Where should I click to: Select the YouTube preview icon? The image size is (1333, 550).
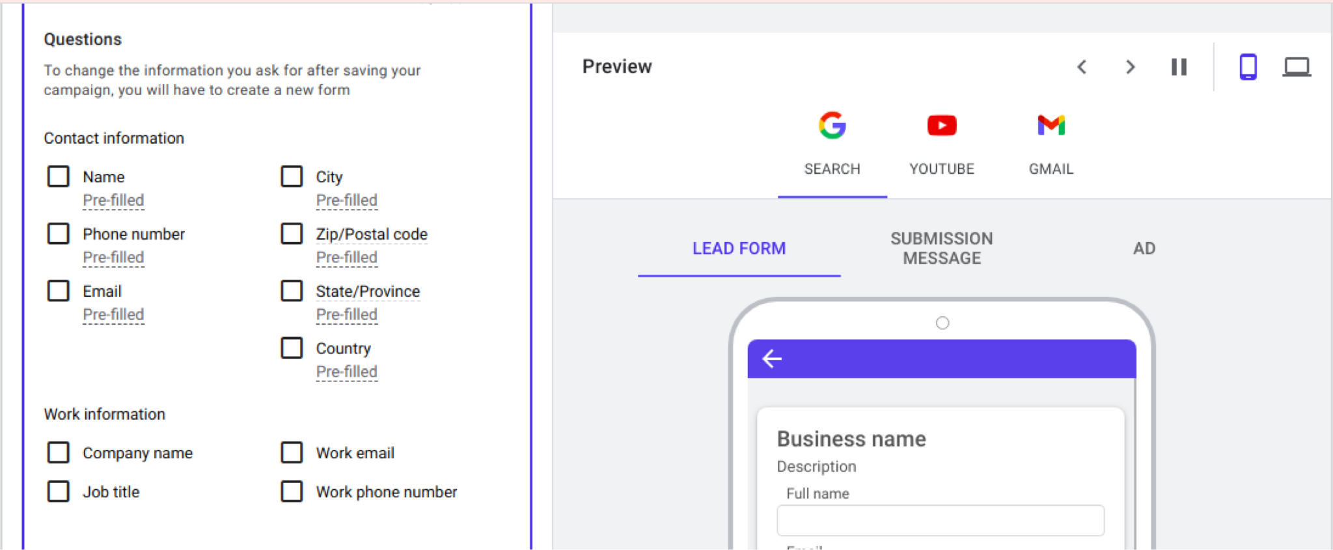coord(941,126)
